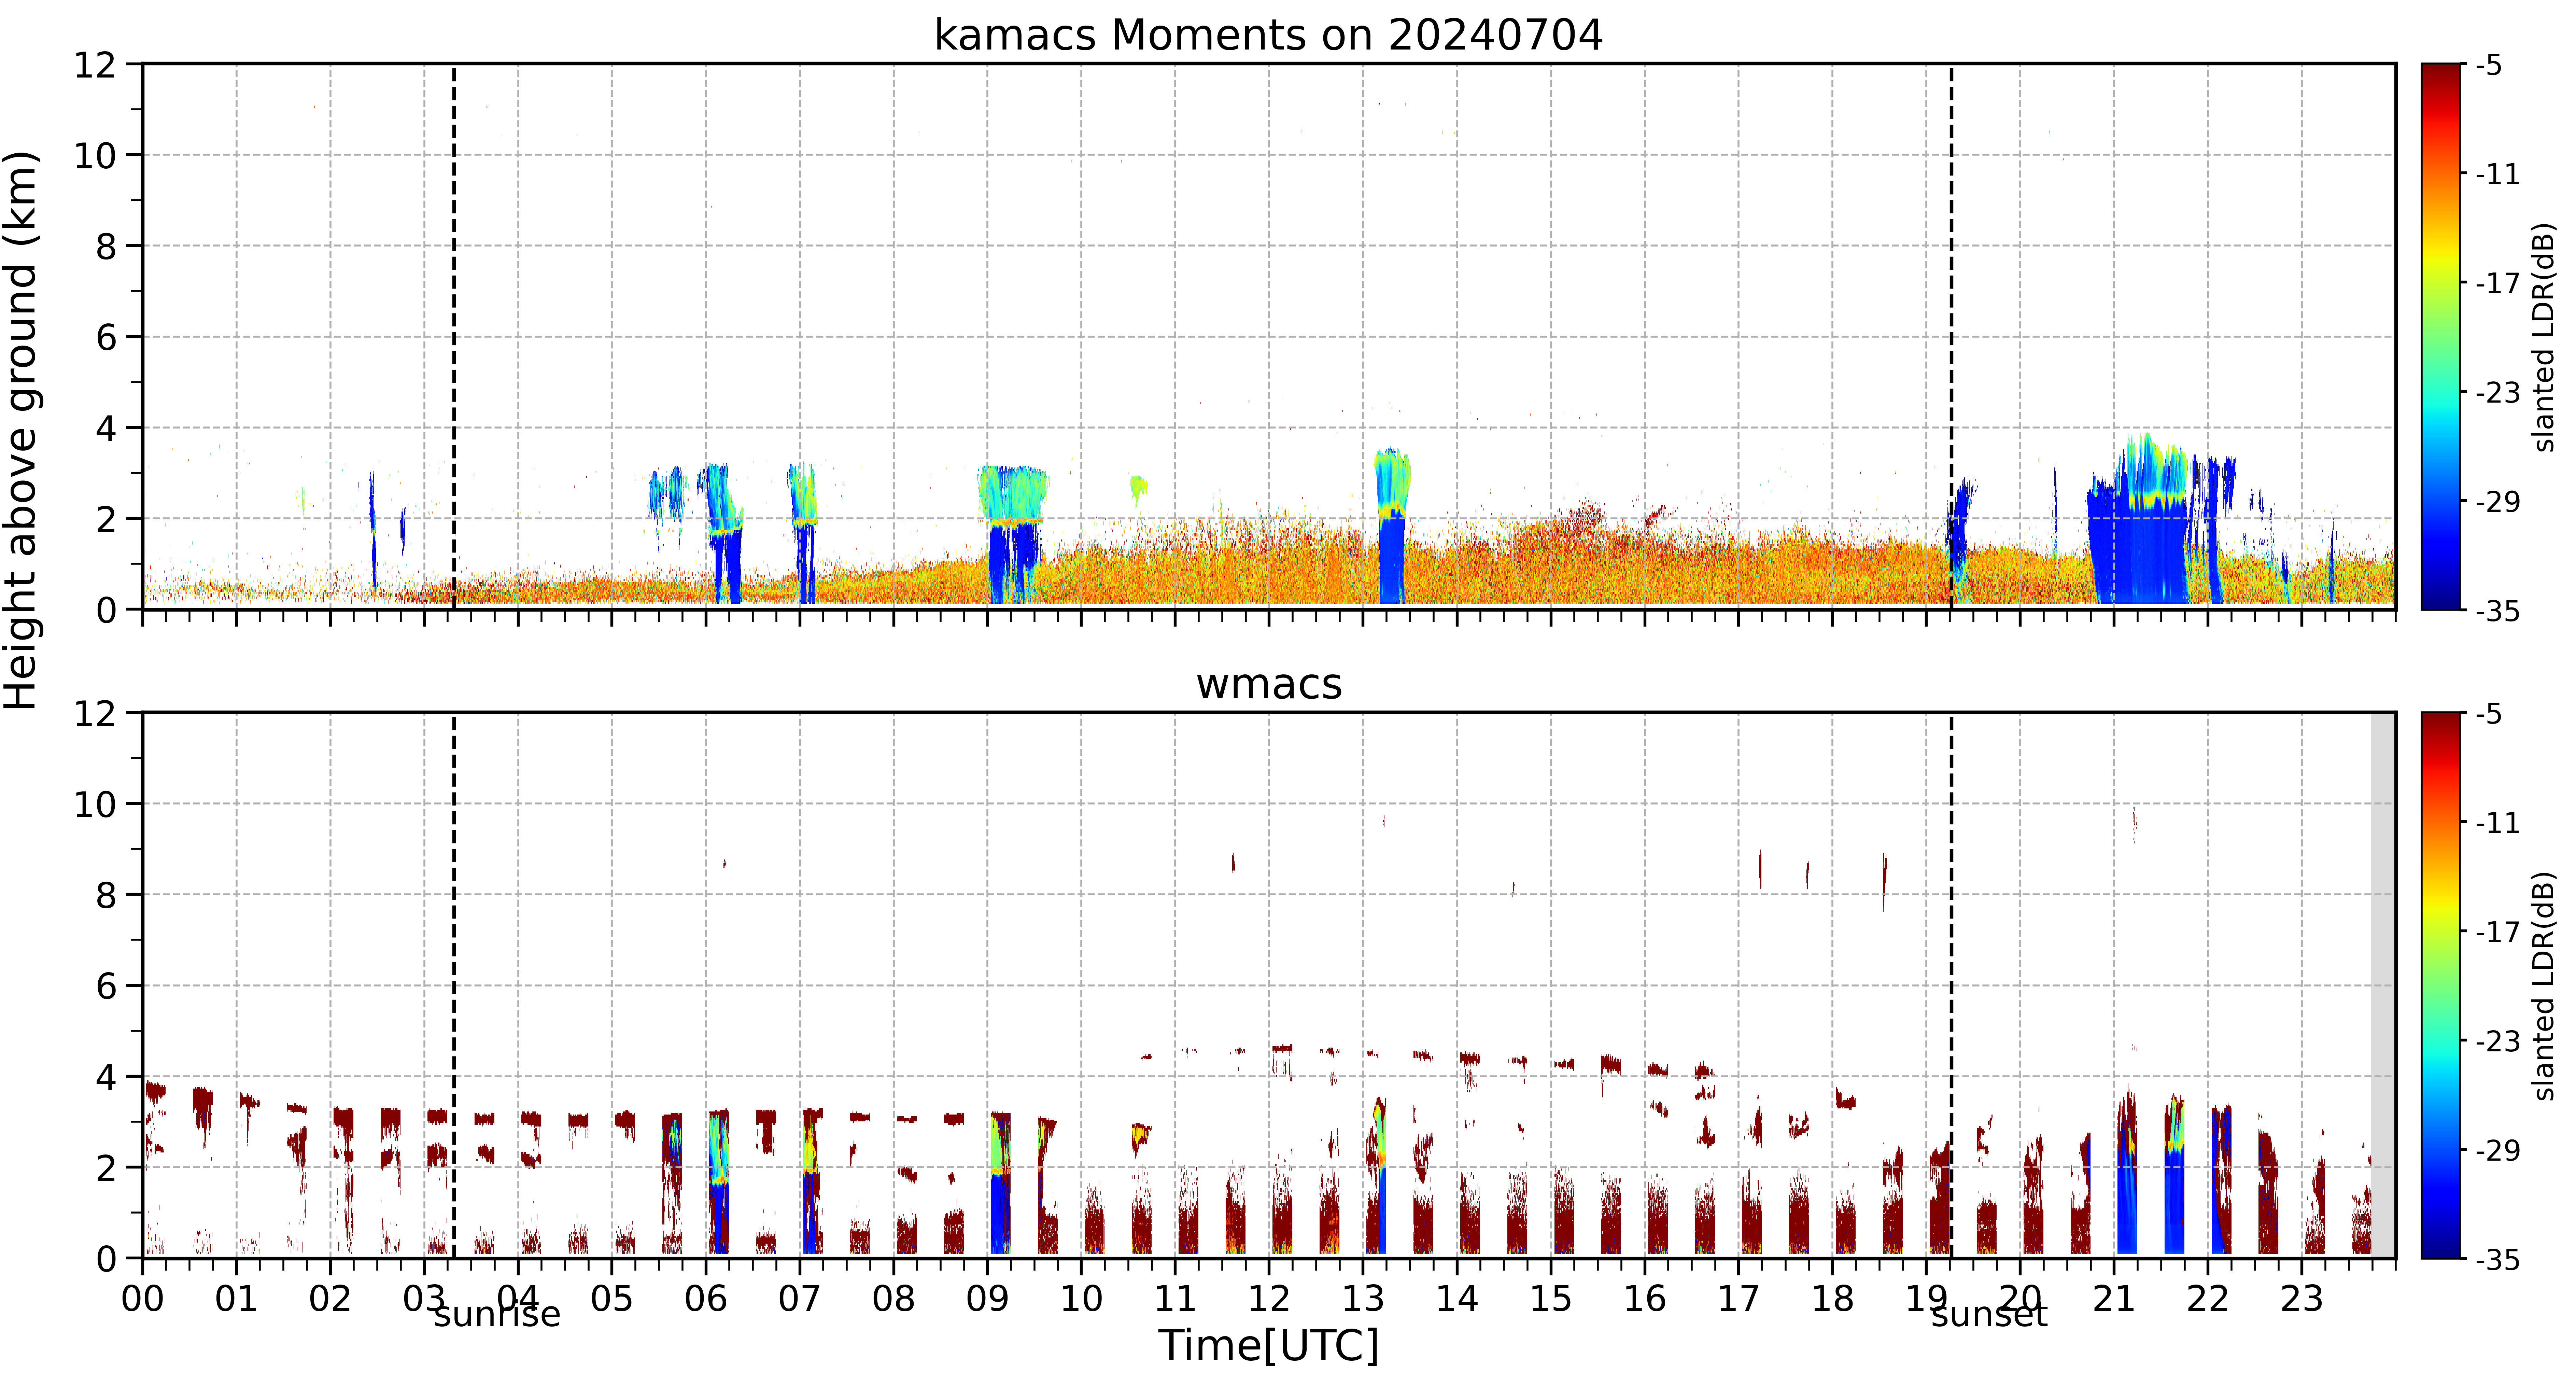Screen dimensions: 2576x1386
Task: Click the '-5' label on top colorbar
Action: 2489,66
